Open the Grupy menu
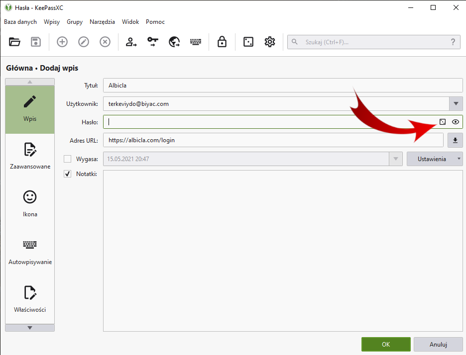 (75, 22)
